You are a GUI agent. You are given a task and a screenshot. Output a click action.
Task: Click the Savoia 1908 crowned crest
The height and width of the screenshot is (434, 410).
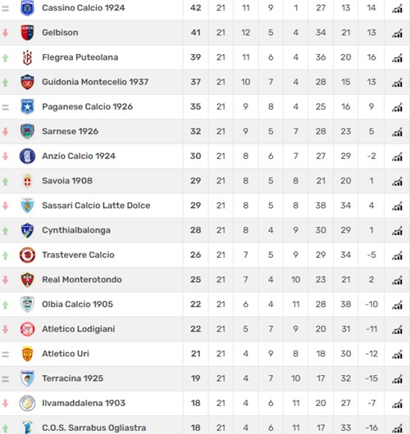[27, 181]
